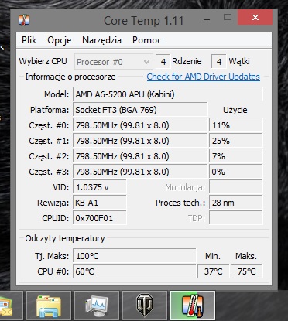Click the AMD A6-5200 APU model field
Viewport: 288px width, 321px height.
click(168, 94)
